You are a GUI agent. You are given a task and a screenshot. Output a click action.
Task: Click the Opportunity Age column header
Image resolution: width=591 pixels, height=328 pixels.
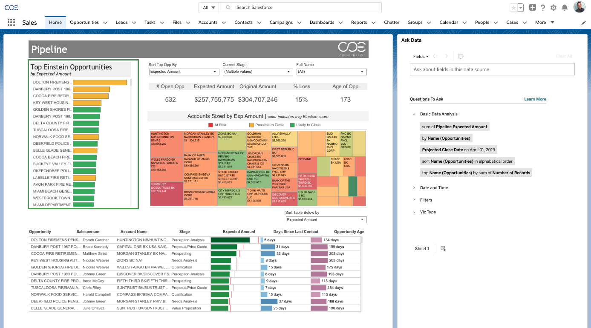coord(349,232)
